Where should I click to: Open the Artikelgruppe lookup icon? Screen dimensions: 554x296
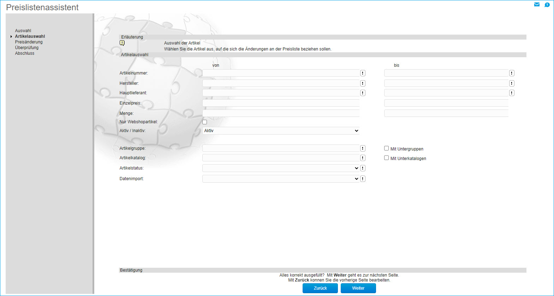coord(363,148)
